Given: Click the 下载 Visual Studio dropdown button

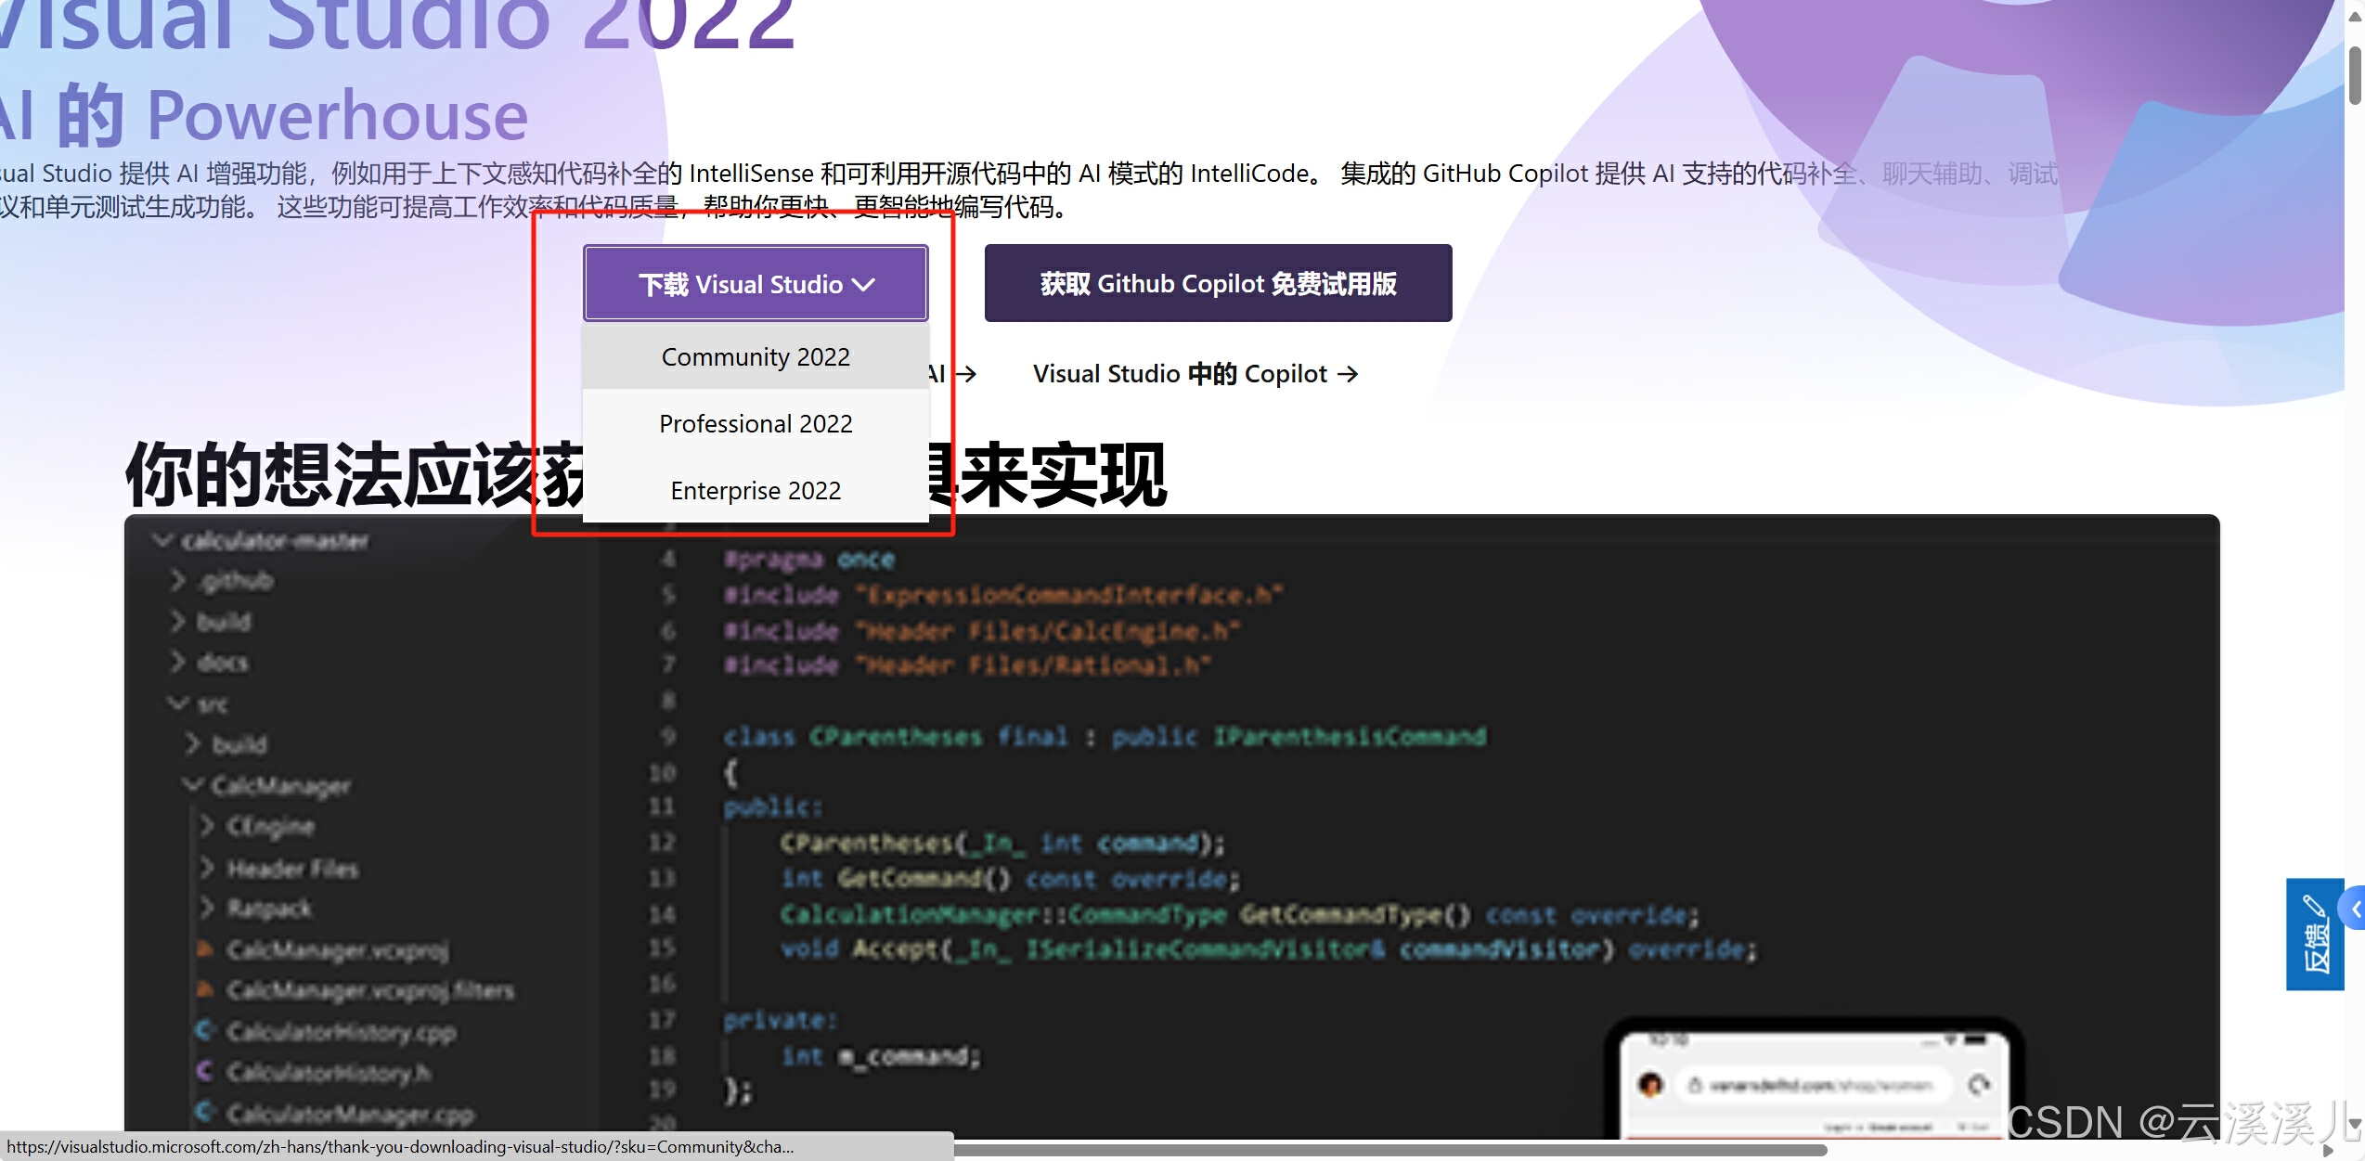Looking at the screenshot, I should coord(755,284).
